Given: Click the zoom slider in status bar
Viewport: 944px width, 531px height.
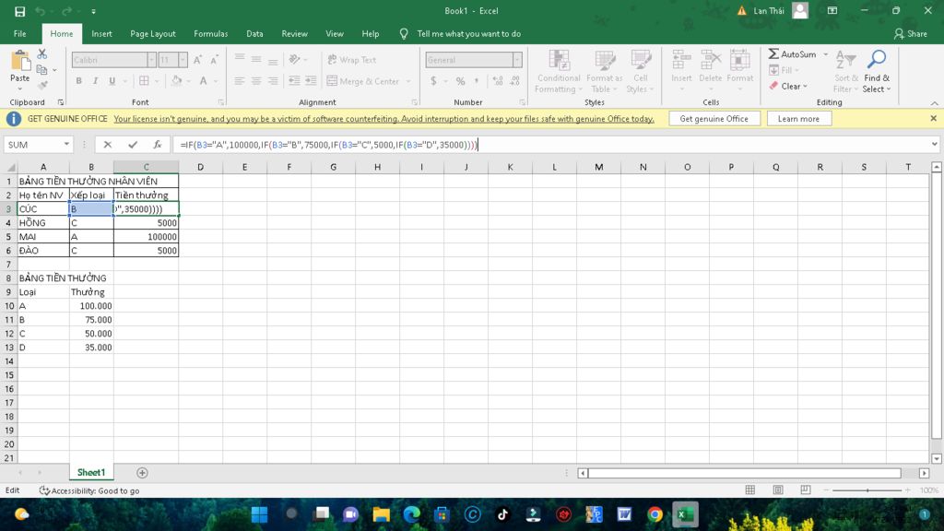Looking at the screenshot, I should coord(867,490).
